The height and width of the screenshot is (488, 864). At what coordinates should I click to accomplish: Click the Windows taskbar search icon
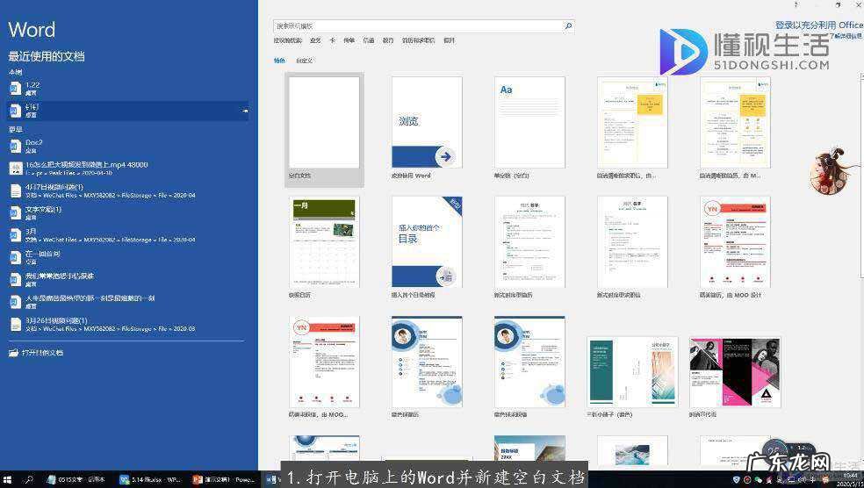click(29, 480)
